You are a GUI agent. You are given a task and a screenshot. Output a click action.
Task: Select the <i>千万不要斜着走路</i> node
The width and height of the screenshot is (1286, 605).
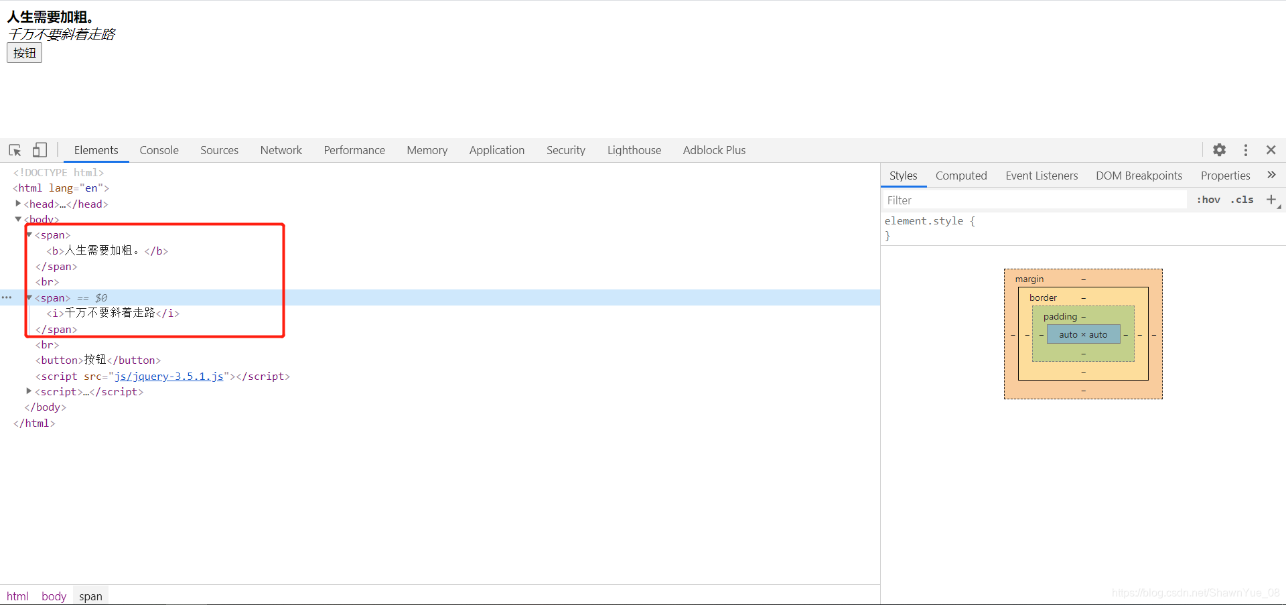[x=113, y=313]
